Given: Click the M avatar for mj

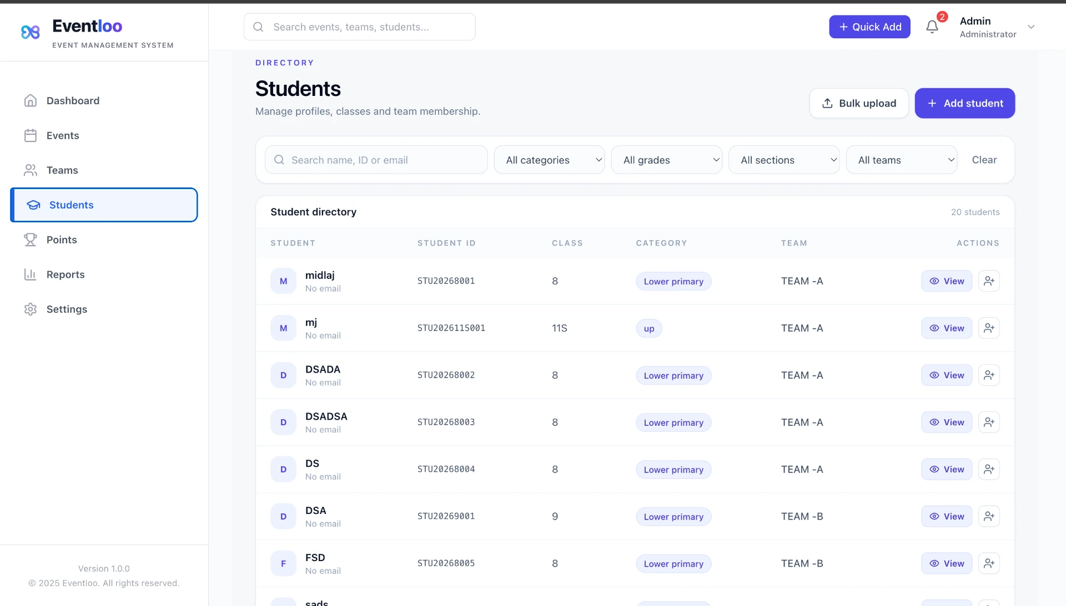Looking at the screenshot, I should coord(283,328).
